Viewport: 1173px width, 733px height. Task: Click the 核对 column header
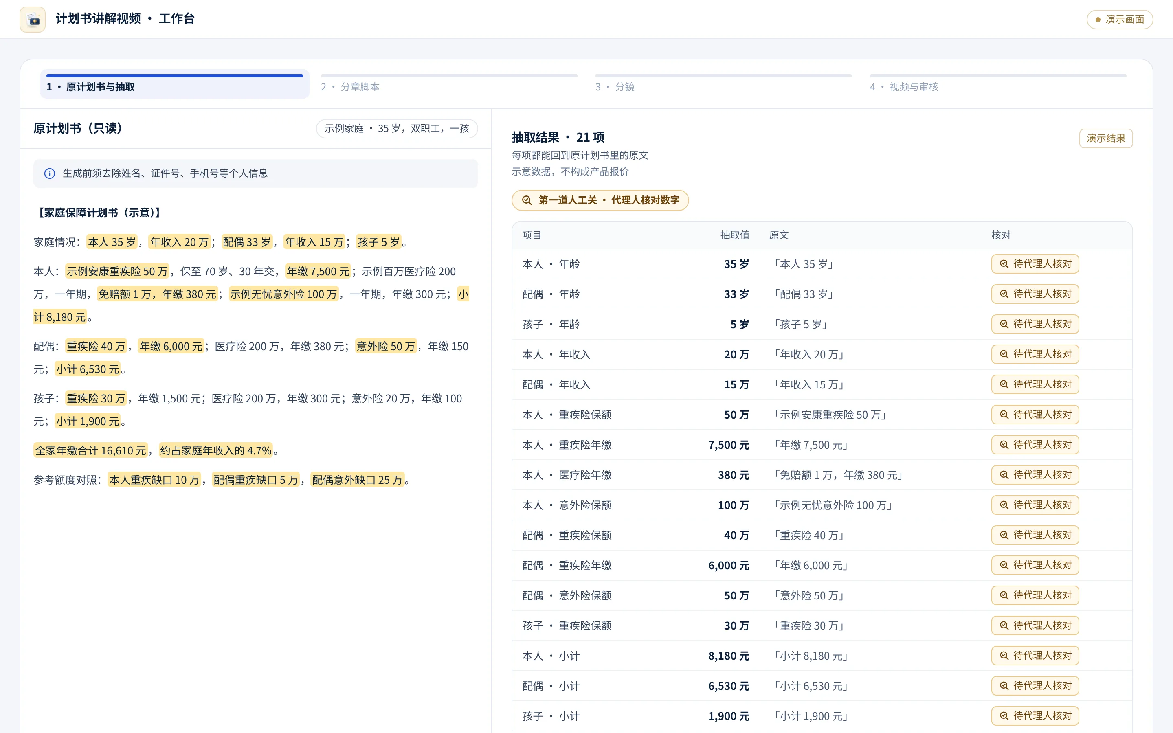click(1001, 235)
